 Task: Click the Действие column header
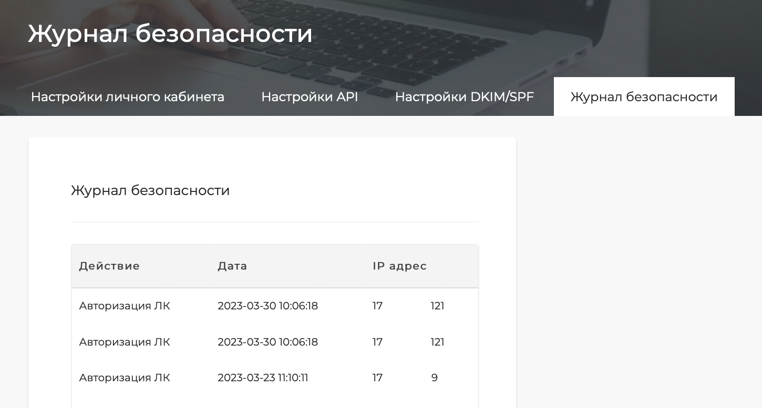point(109,266)
